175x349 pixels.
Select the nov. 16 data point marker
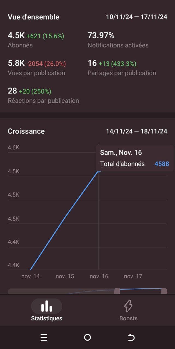[99, 171]
